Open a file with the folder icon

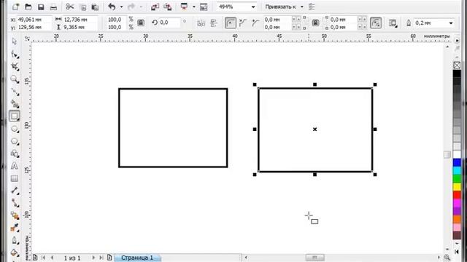(x=28, y=7)
